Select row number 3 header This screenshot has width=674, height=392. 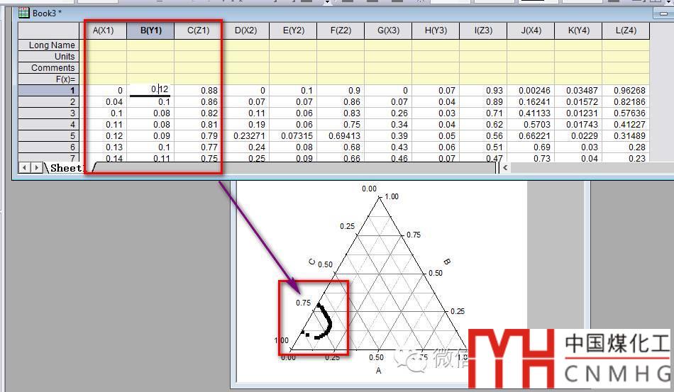pyautogui.click(x=48, y=113)
